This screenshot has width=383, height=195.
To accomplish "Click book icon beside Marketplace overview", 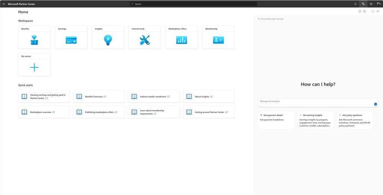I will click(x=24, y=112).
